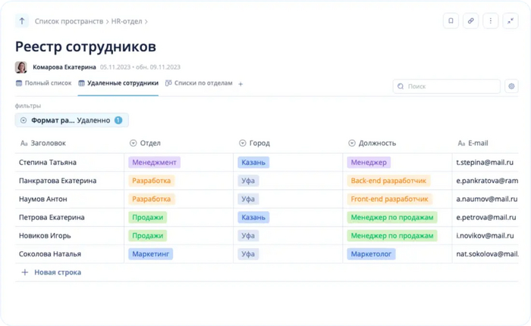The image size is (531, 326).
Task: Click Казань tag in Степина row
Action: (253, 163)
